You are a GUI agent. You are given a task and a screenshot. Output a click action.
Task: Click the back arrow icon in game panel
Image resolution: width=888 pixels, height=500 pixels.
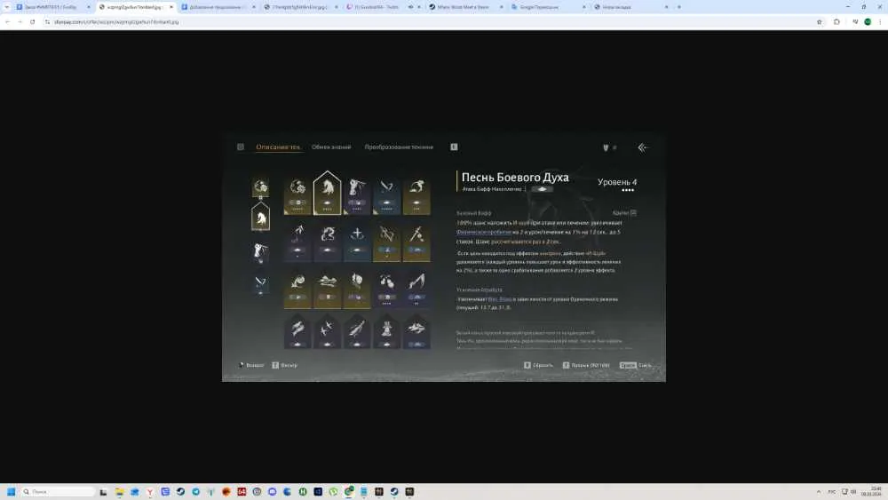[x=642, y=147]
